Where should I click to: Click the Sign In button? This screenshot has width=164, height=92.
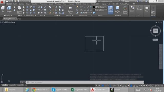click(126, 1)
